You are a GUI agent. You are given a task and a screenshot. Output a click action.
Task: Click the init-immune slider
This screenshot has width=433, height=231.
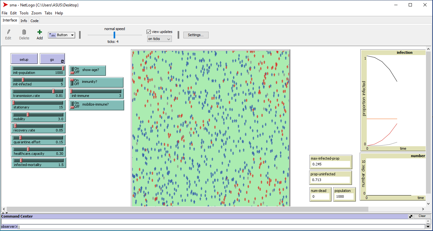96,94
